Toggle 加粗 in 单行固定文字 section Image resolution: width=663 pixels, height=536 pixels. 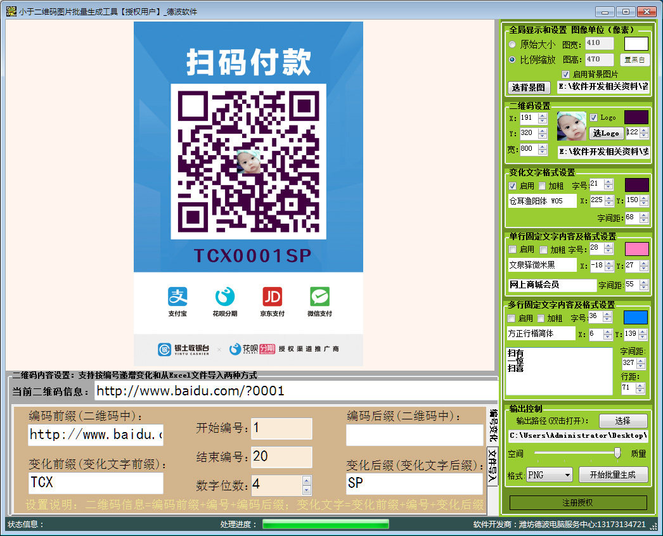544,250
